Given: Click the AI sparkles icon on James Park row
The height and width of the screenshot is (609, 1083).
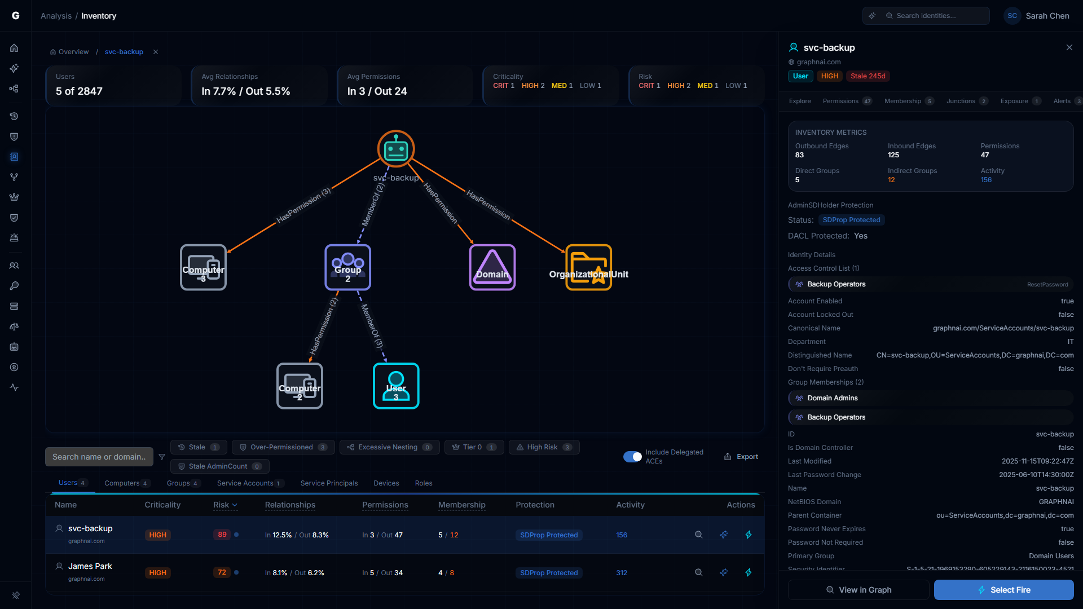Looking at the screenshot, I should pos(724,572).
